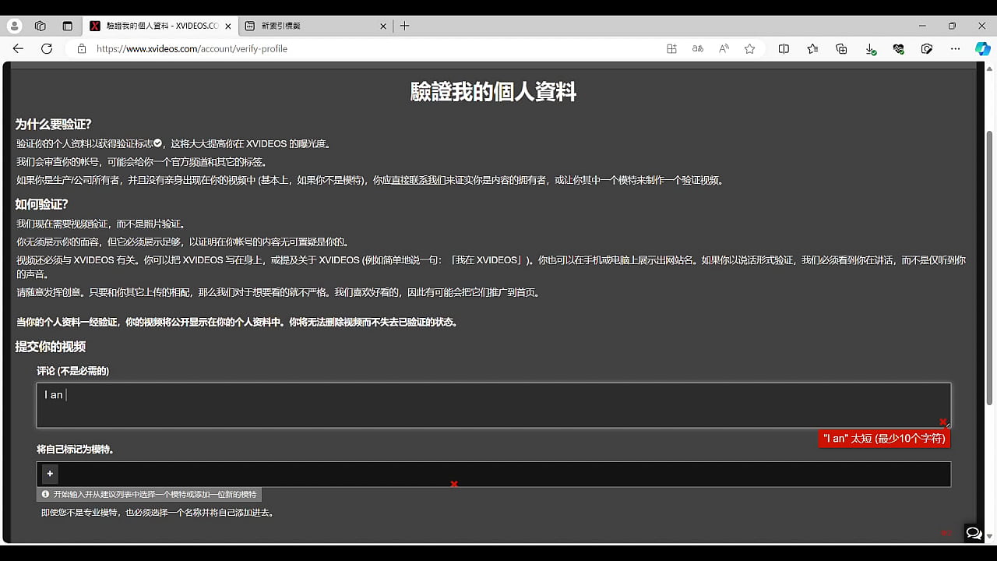Restore down the Edge window
Screen dimensions: 997x561
(x=952, y=26)
